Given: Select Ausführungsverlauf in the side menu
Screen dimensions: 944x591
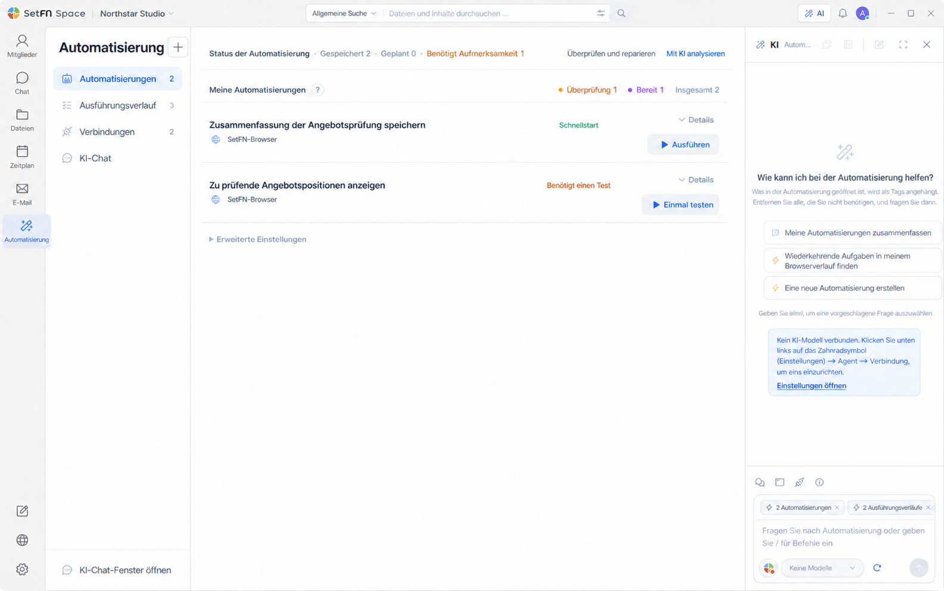Looking at the screenshot, I should pos(117,105).
